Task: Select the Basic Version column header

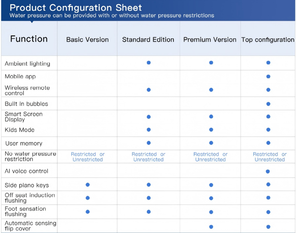Action: point(87,40)
